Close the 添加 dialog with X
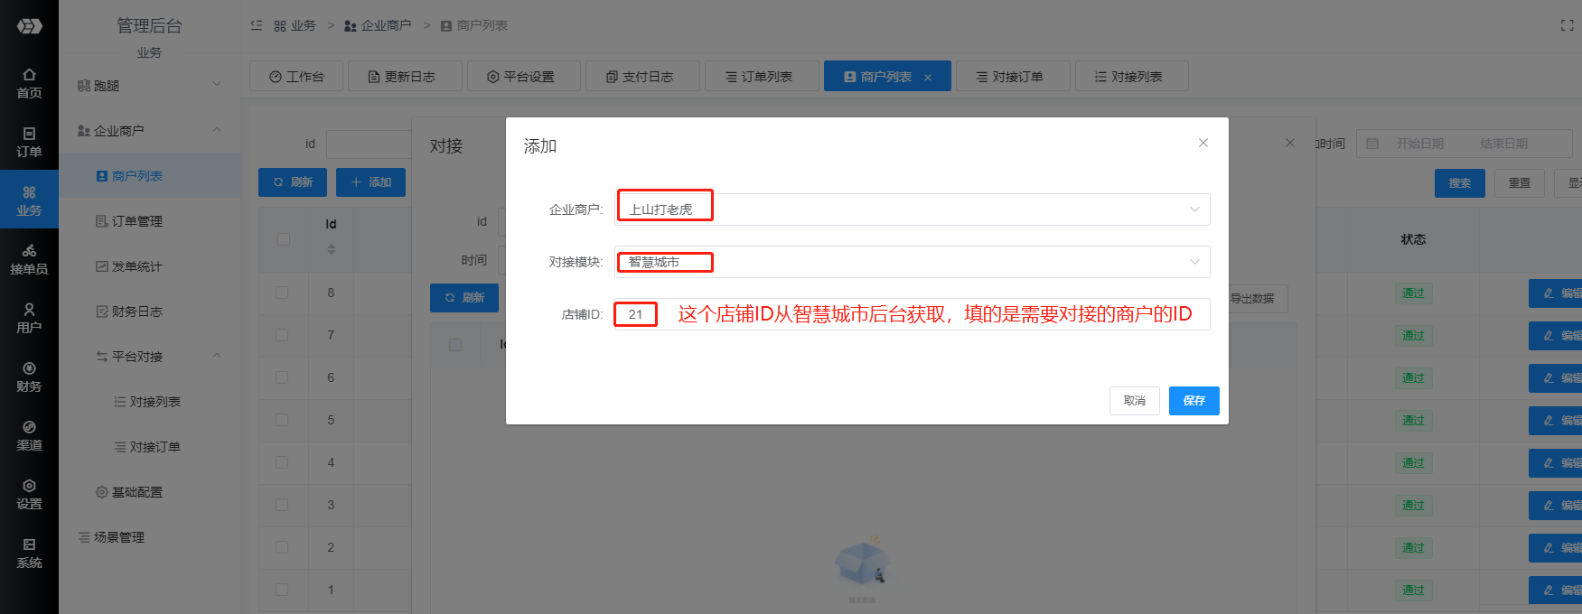The image size is (1582, 614). [1203, 143]
